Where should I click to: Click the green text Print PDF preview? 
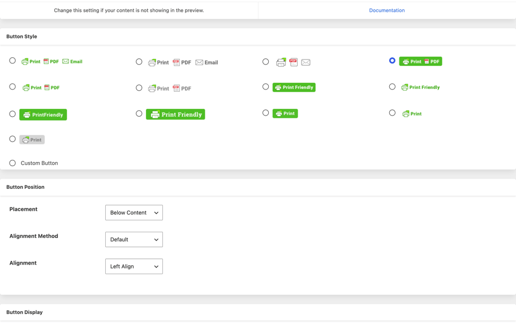pos(41,88)
